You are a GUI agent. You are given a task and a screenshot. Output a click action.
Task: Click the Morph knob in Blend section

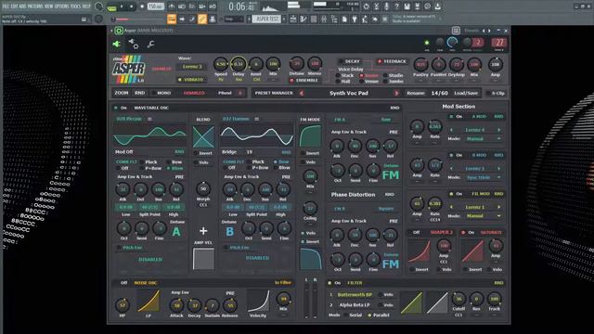[203, 188]
